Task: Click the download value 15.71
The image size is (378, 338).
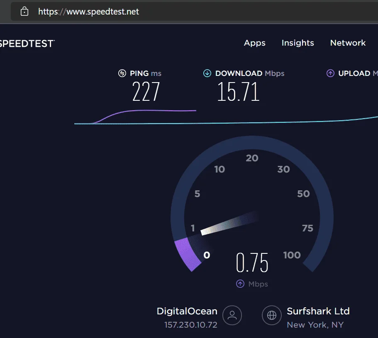Action: pos(239,91)
